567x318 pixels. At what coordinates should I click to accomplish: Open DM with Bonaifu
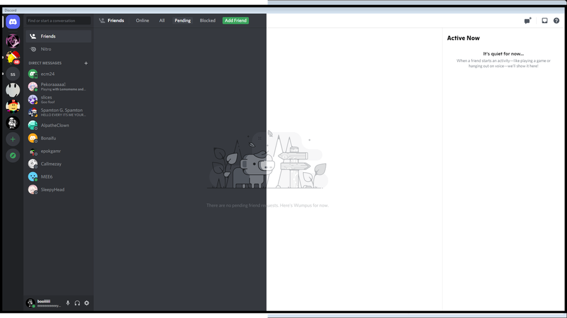tap(59, 138)
